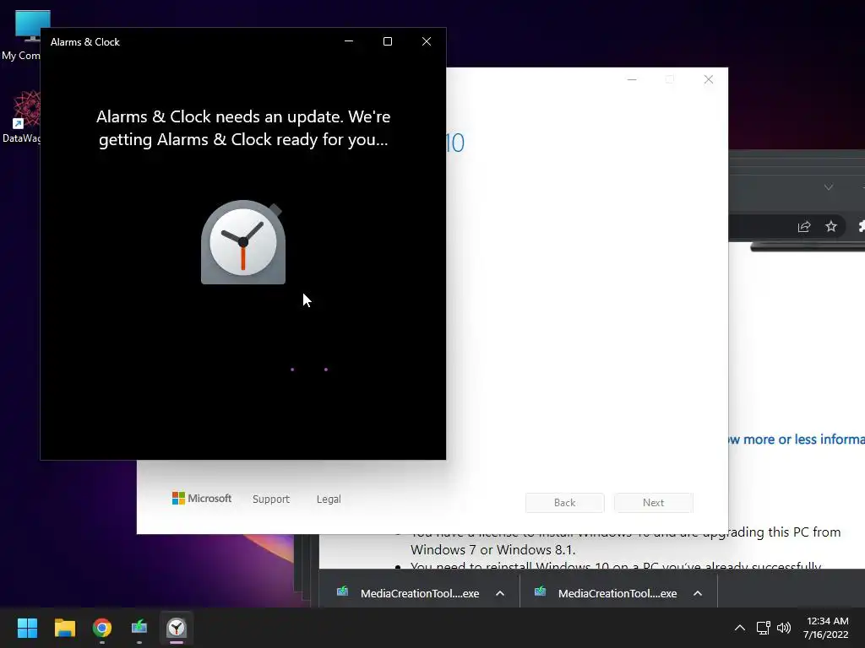865x648 pixels.
Task: Open the Windows Start menu
Action: (27, 627)
